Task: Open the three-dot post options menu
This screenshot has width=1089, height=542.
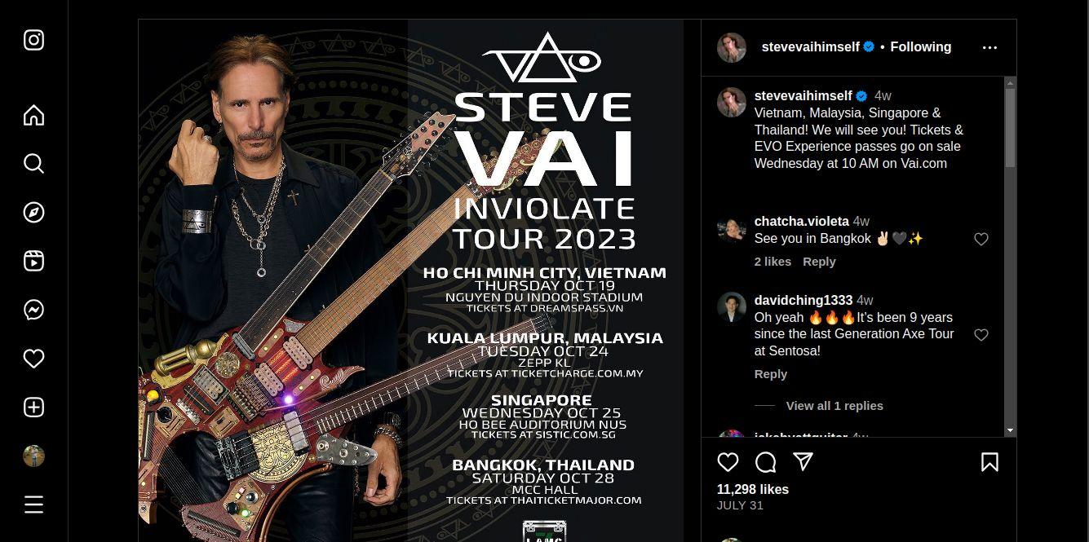Action: pos(989,47)
